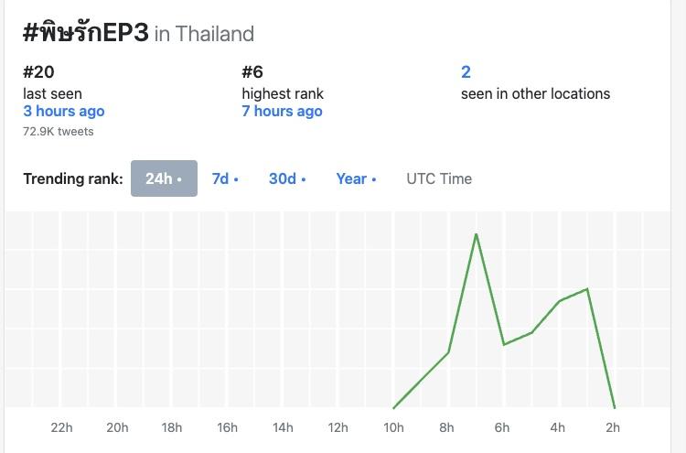This screenshot has height=453, width=686.
Task: Click the 72.9K tweets count
Action: [x=59, y=131]
